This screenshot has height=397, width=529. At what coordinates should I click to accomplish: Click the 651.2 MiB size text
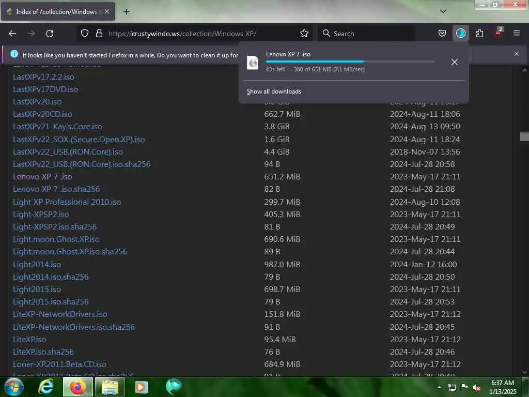click(x=282, y=177)
